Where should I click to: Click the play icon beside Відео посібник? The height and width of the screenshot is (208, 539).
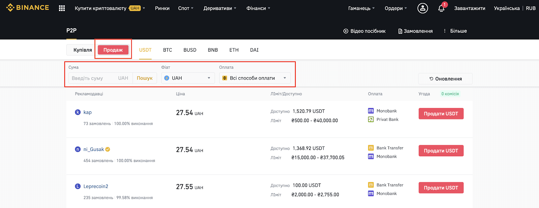tap(346, 31)
